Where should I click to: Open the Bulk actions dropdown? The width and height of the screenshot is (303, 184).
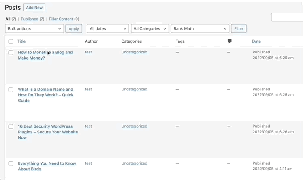pos(34,29)
